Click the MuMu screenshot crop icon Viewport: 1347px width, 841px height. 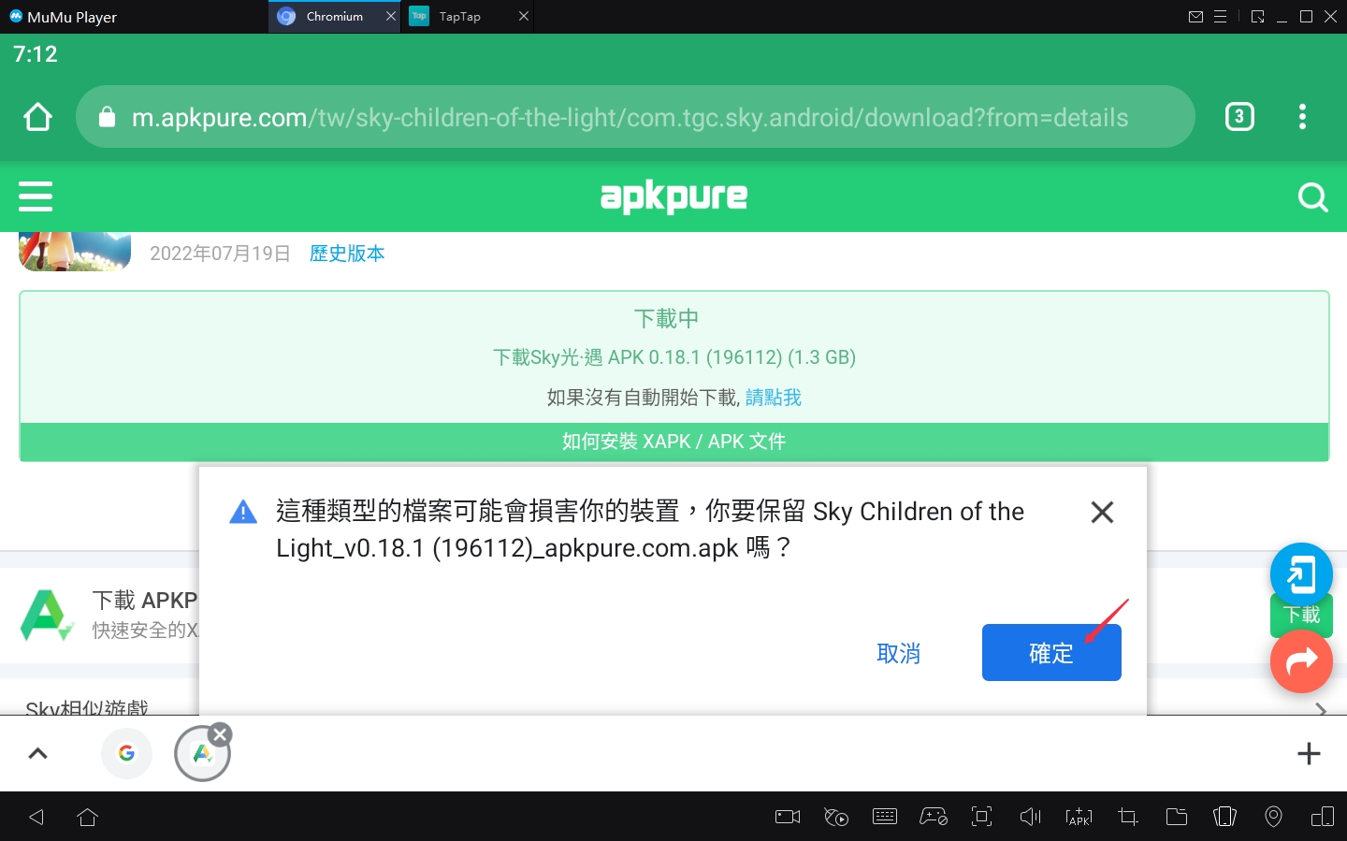pyautogui.click(x=1128, y=817)
